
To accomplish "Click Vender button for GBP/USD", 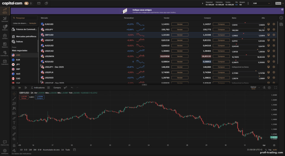I will click(x=180, y=35).
